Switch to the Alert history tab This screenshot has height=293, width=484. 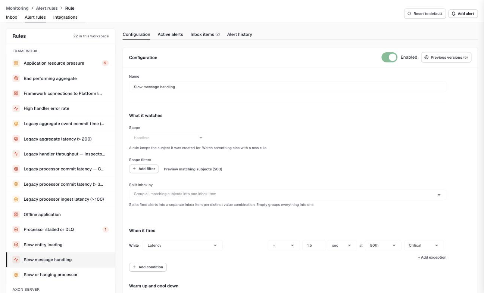(240, 34)
